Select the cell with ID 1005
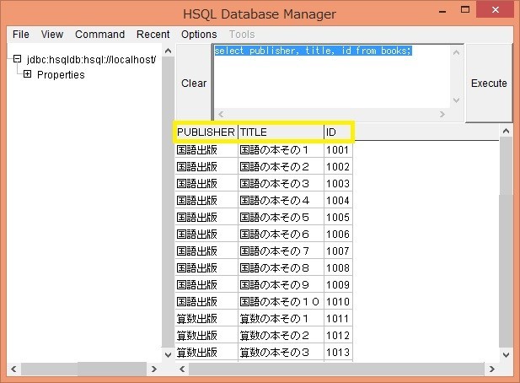Screen dimensions: 520x383 click(338, 217)
